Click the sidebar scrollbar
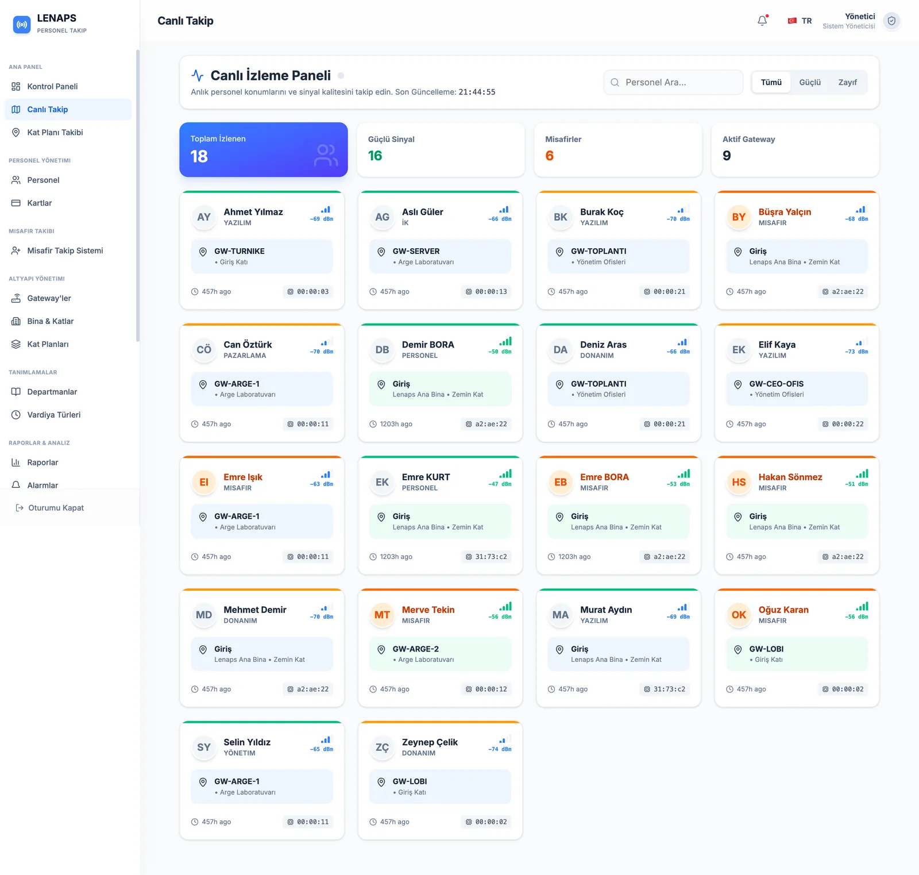 pyautogui.click(x=138, y=195)
